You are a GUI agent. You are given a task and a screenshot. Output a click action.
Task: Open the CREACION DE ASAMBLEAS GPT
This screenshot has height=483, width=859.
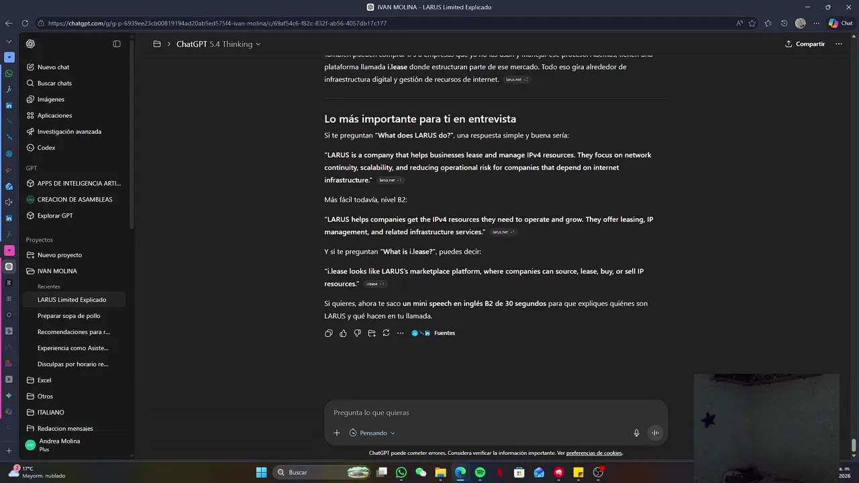pyautogui.click(x=75, y=199)
